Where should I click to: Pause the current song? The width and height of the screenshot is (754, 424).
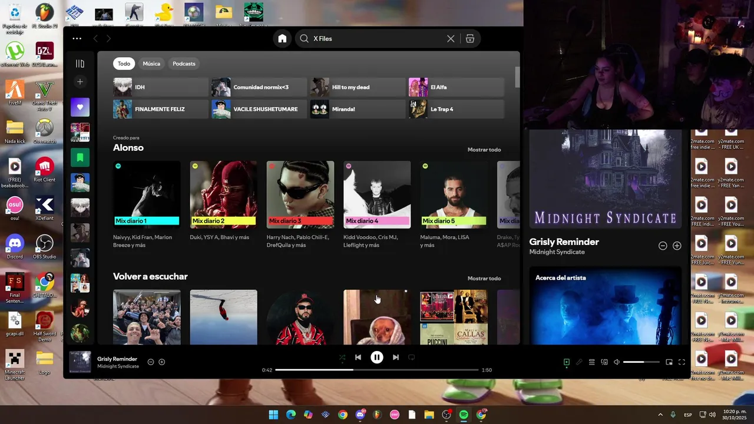click(377, 357)
